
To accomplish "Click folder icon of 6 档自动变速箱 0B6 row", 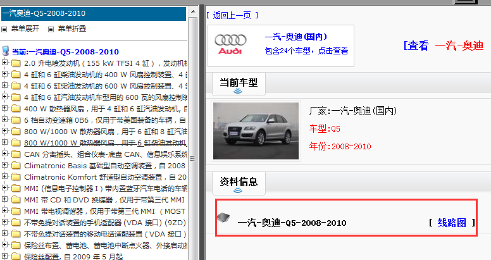I will pos(16,120).
